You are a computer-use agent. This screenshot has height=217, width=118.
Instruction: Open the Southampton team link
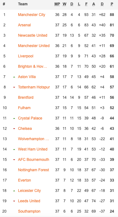29,211
